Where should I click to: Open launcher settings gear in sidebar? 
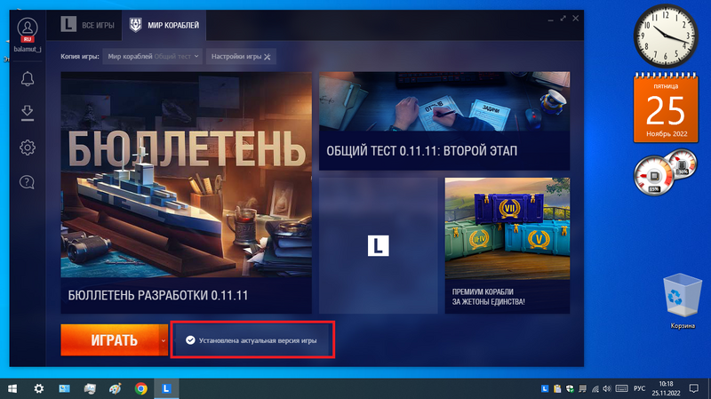pos(28,148)
